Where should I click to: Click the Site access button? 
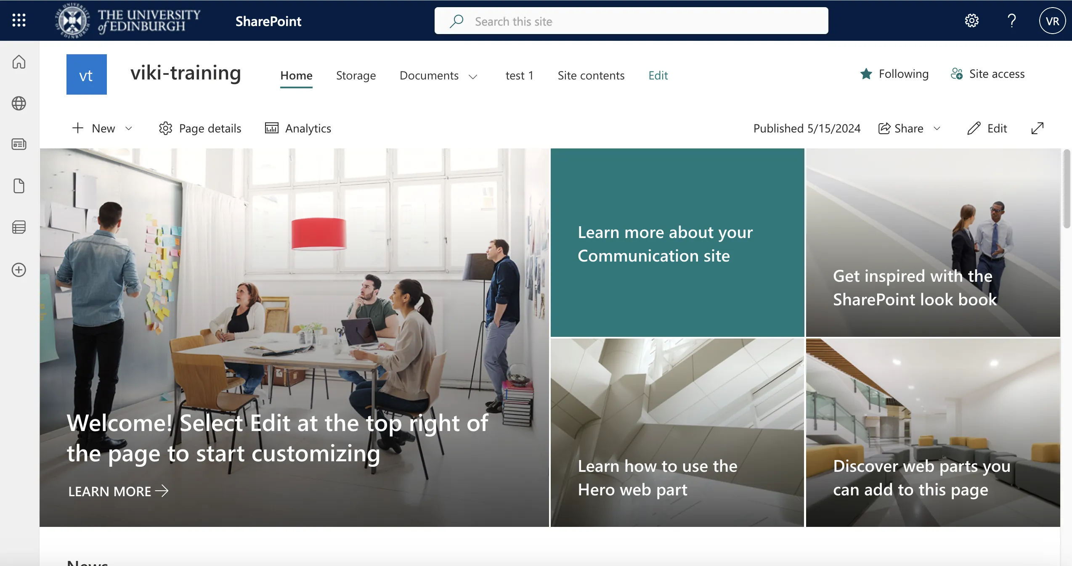[988, 74]
